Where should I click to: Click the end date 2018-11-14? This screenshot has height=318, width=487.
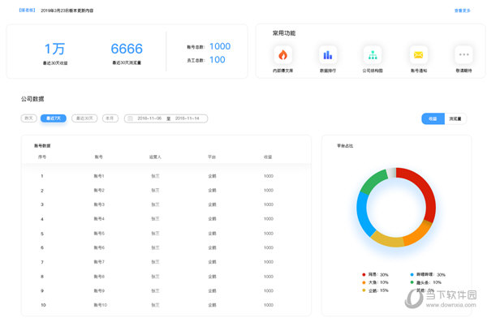pos(187,118)
